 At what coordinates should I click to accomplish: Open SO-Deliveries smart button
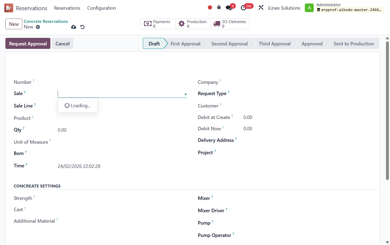[230, 24]
